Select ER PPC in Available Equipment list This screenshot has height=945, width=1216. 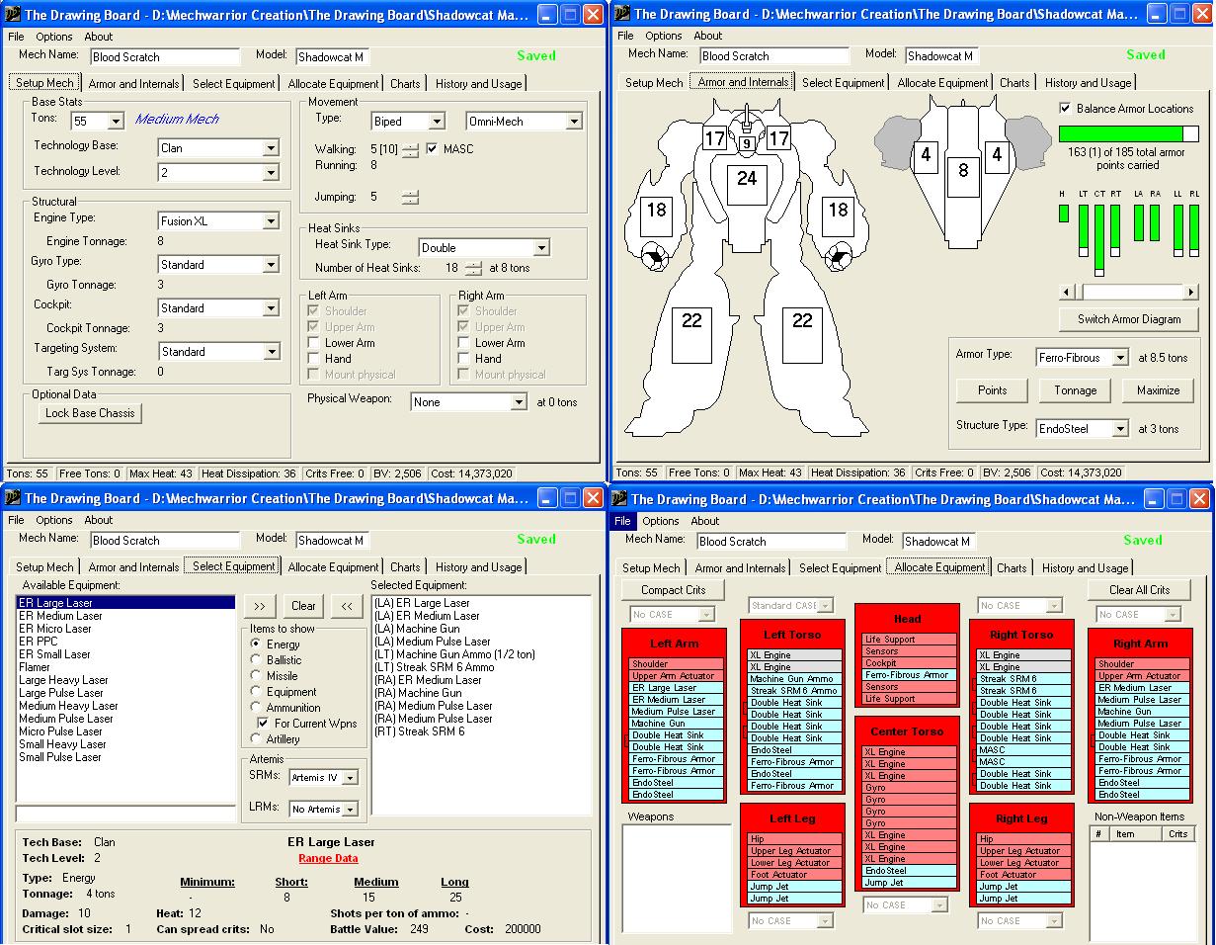[x=126, y=642]
